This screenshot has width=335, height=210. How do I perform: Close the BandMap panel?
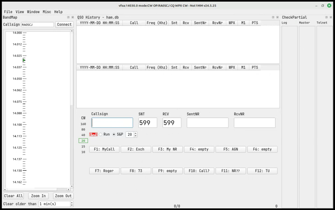coord(72,17)
